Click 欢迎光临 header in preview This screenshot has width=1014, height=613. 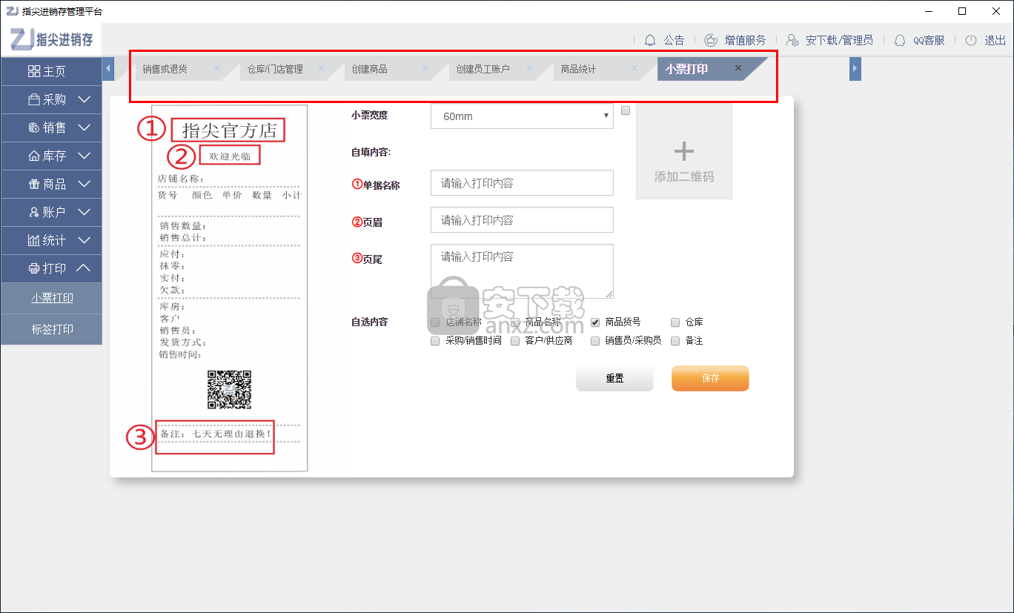pos(230,156)
